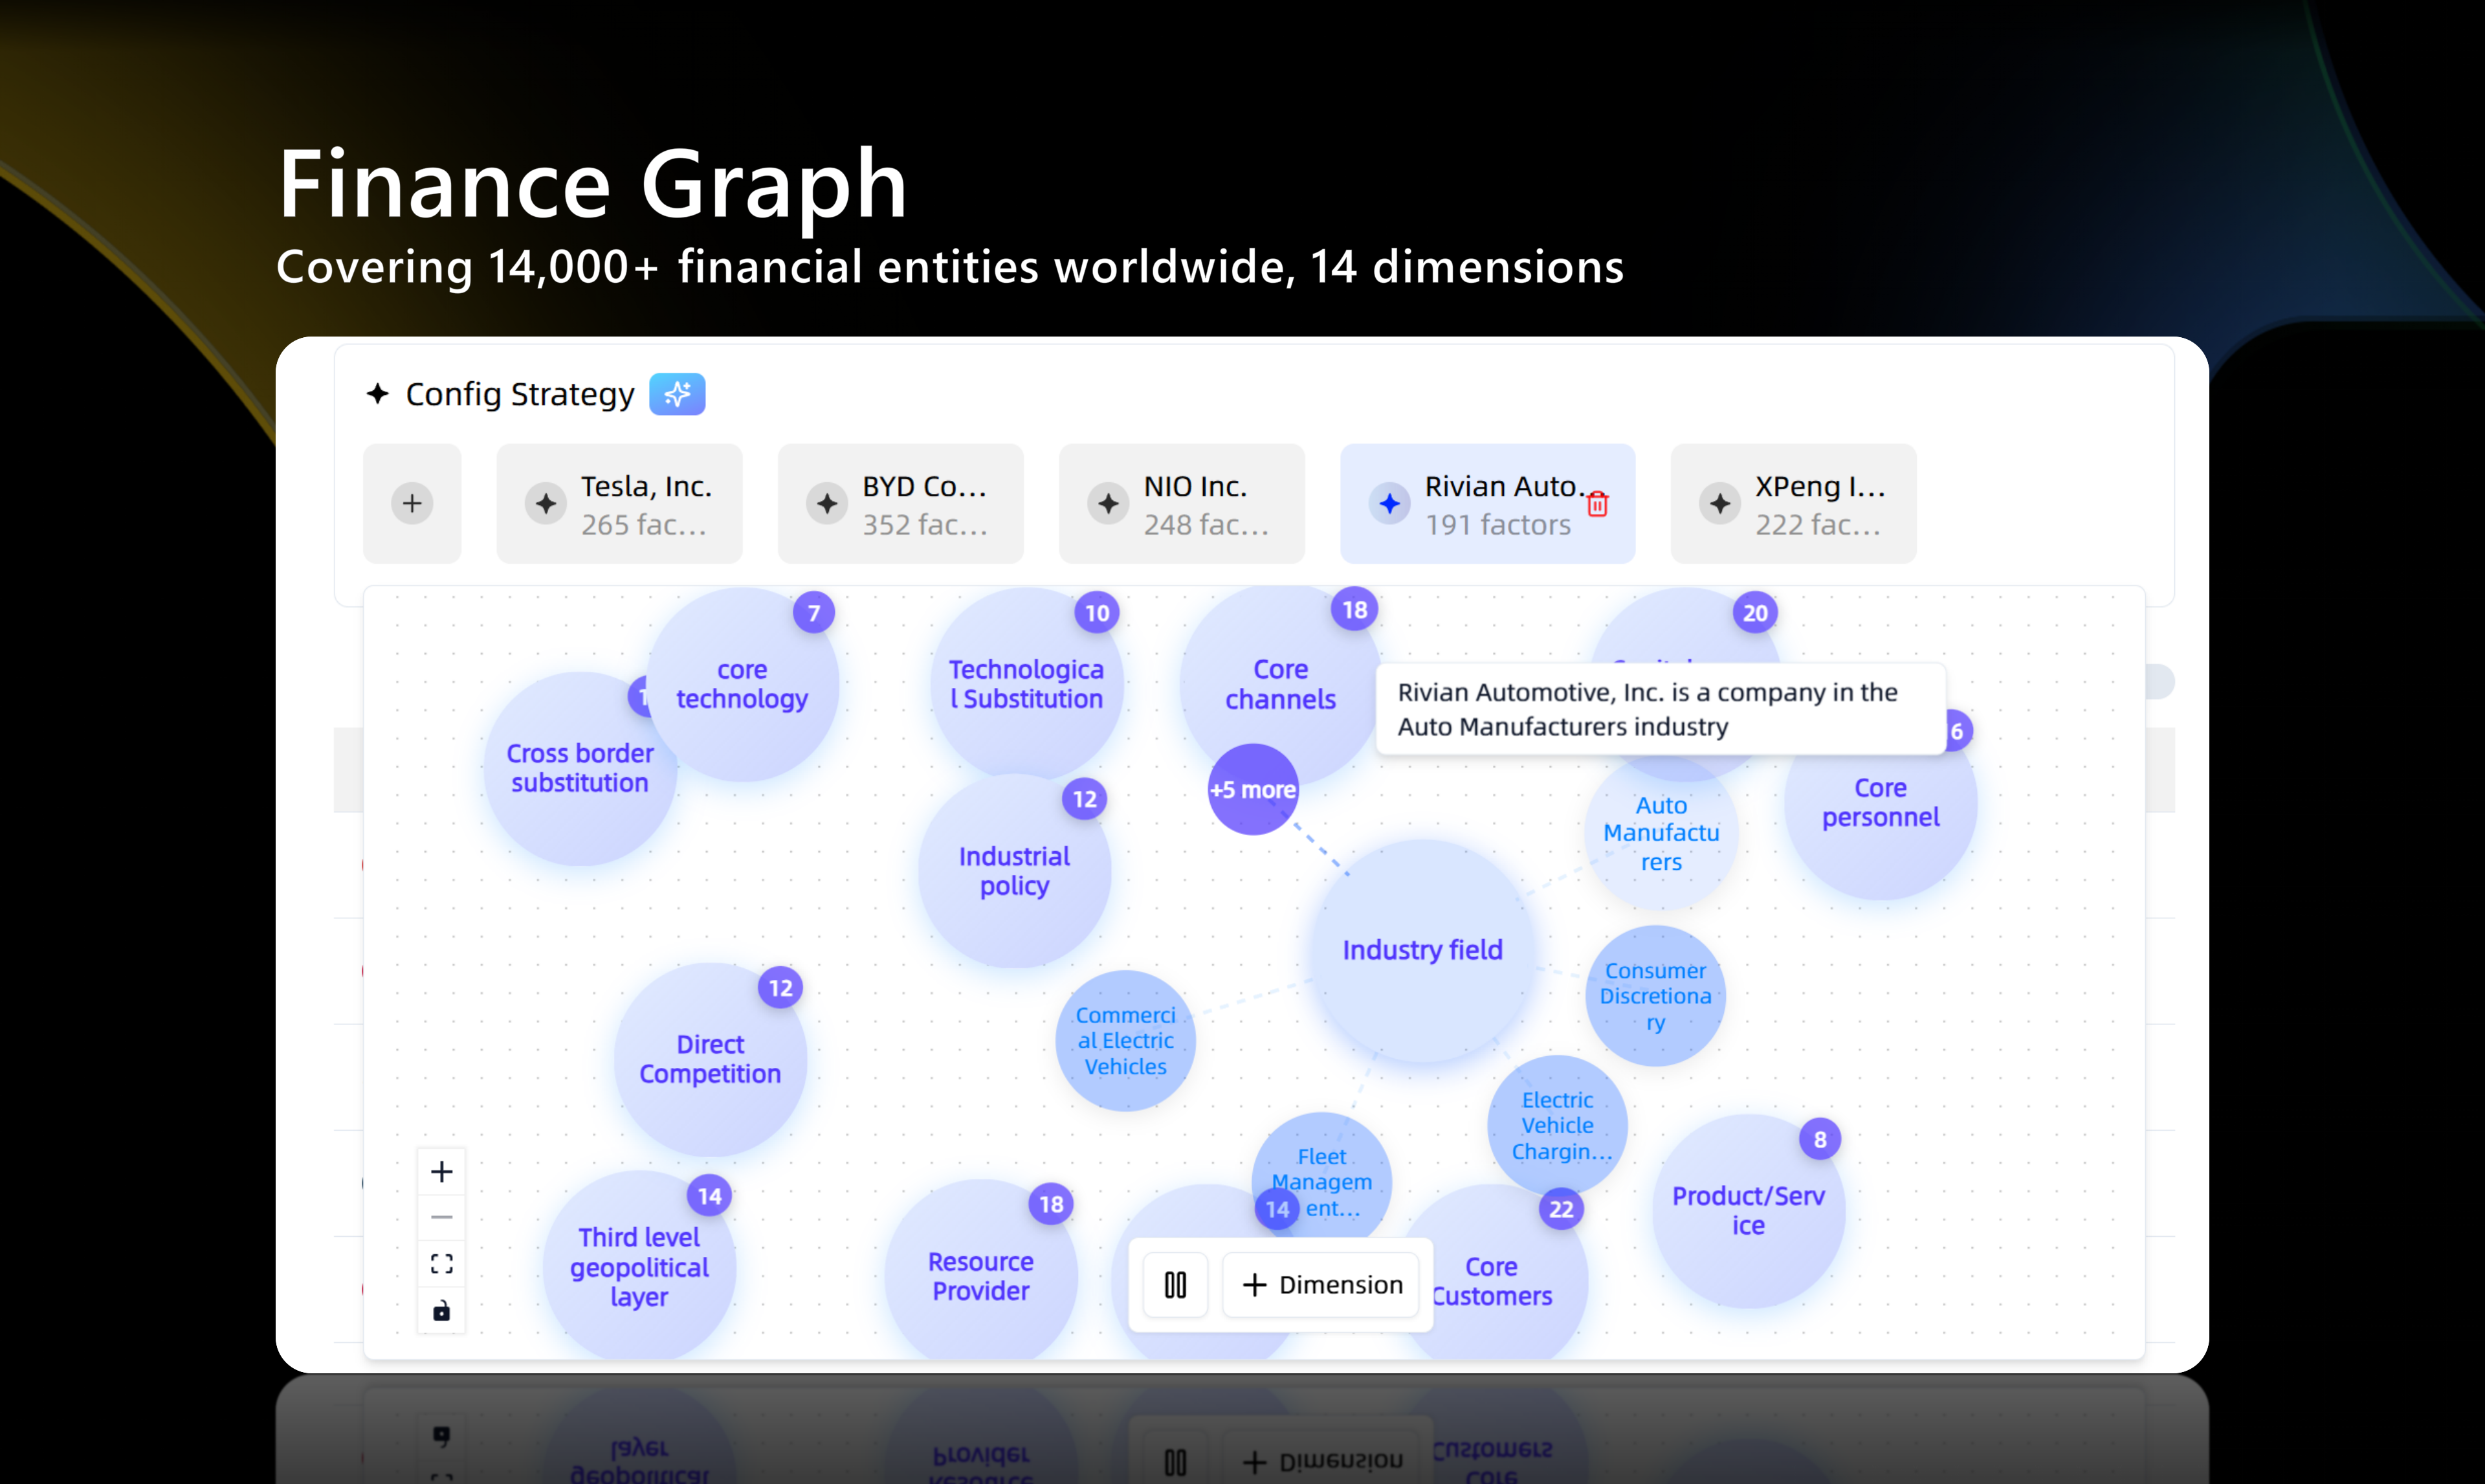Image resolution: width=2485 pixels, height=1484 pixels.
Task: Zoom in on the graph canvas
Action: pyautogui.click(x=442, y=1171)
